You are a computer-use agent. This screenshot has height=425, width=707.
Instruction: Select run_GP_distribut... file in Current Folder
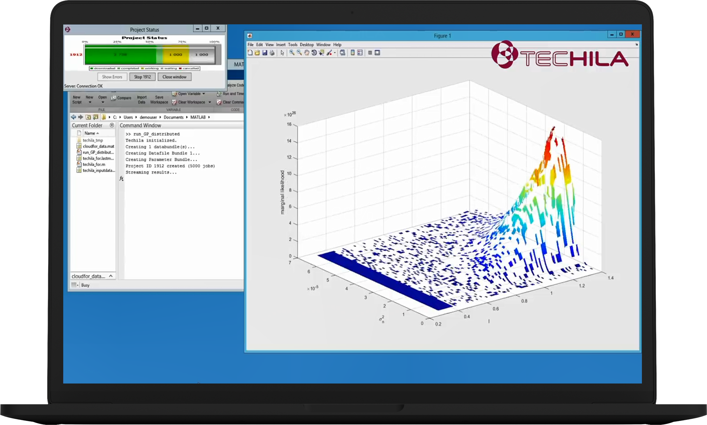(x=98, y=152)
